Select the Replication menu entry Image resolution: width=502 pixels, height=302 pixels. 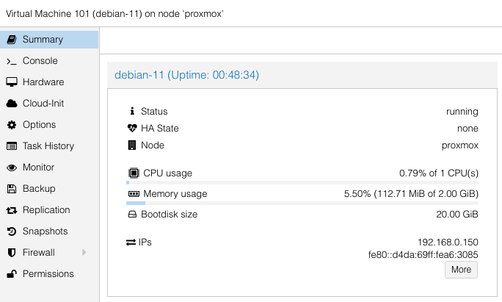point(46,210)
